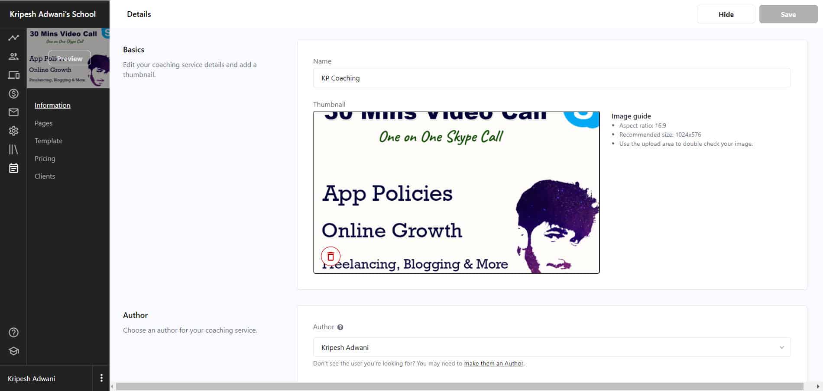This screenshot has height=391, width=823.
Task: Select the Clients menu item
Action: pos(45,176)
